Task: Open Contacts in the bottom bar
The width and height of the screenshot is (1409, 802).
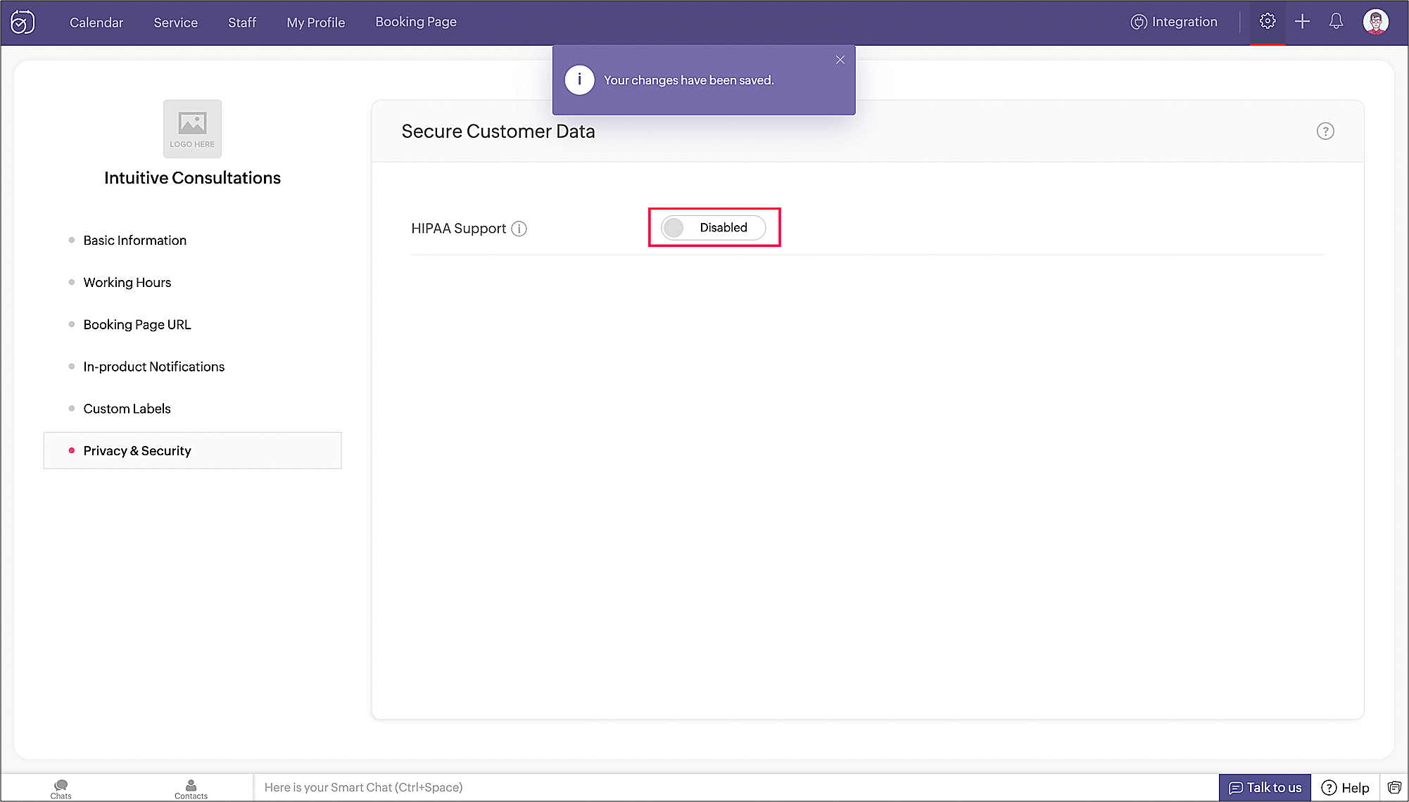Action: pyautogui.click(x=191, y=788)
